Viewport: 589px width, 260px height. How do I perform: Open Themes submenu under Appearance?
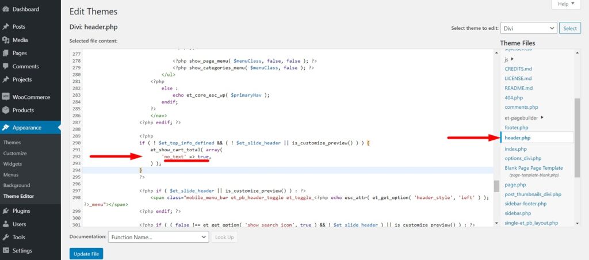(12, 143)
